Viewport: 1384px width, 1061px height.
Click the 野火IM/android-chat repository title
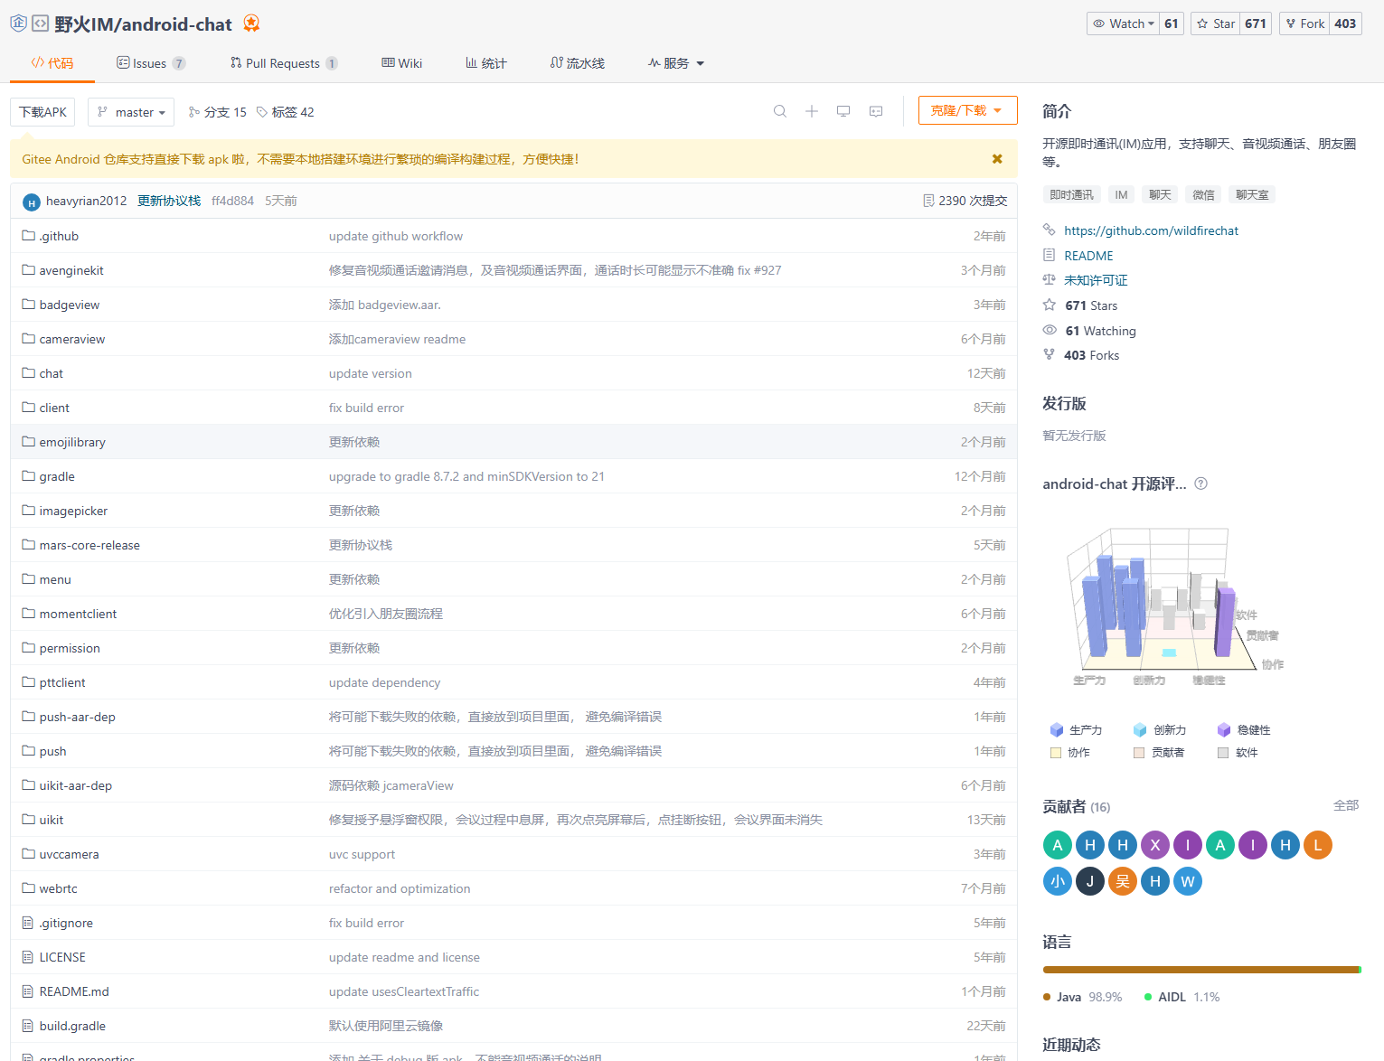coord(143,24)
